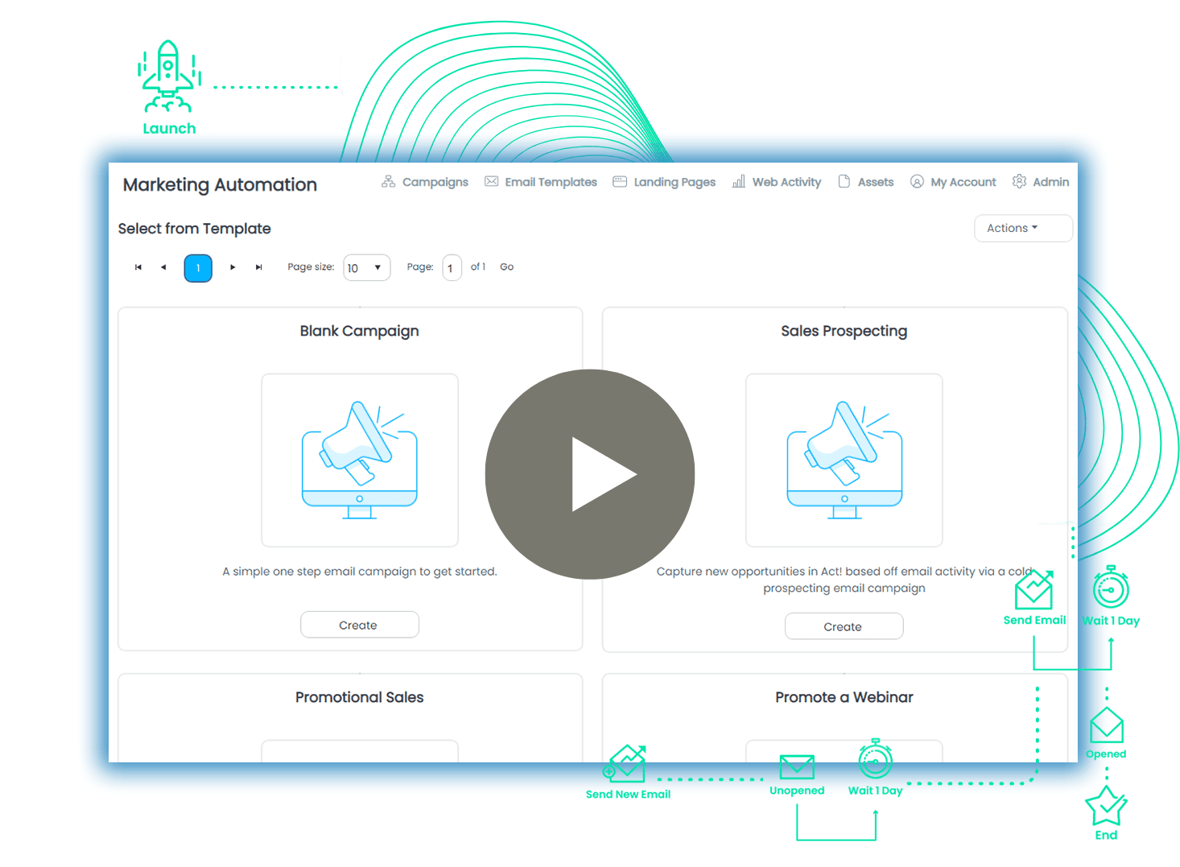This screenshot has width=1180, height=867.
Task: Open the Campaigns menu item
Action: (435, 182)
